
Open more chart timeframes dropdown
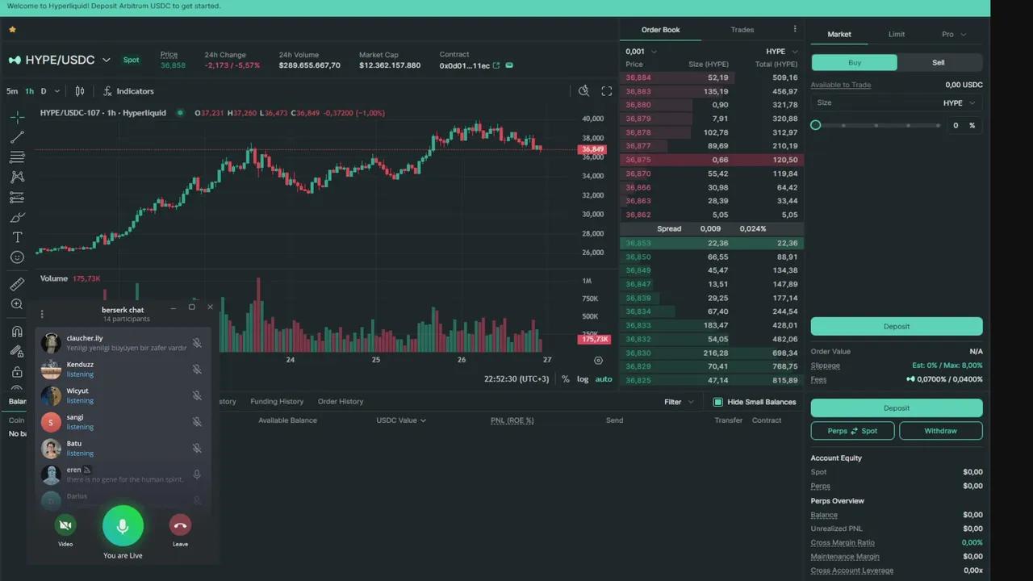click(x=57, y=91)
